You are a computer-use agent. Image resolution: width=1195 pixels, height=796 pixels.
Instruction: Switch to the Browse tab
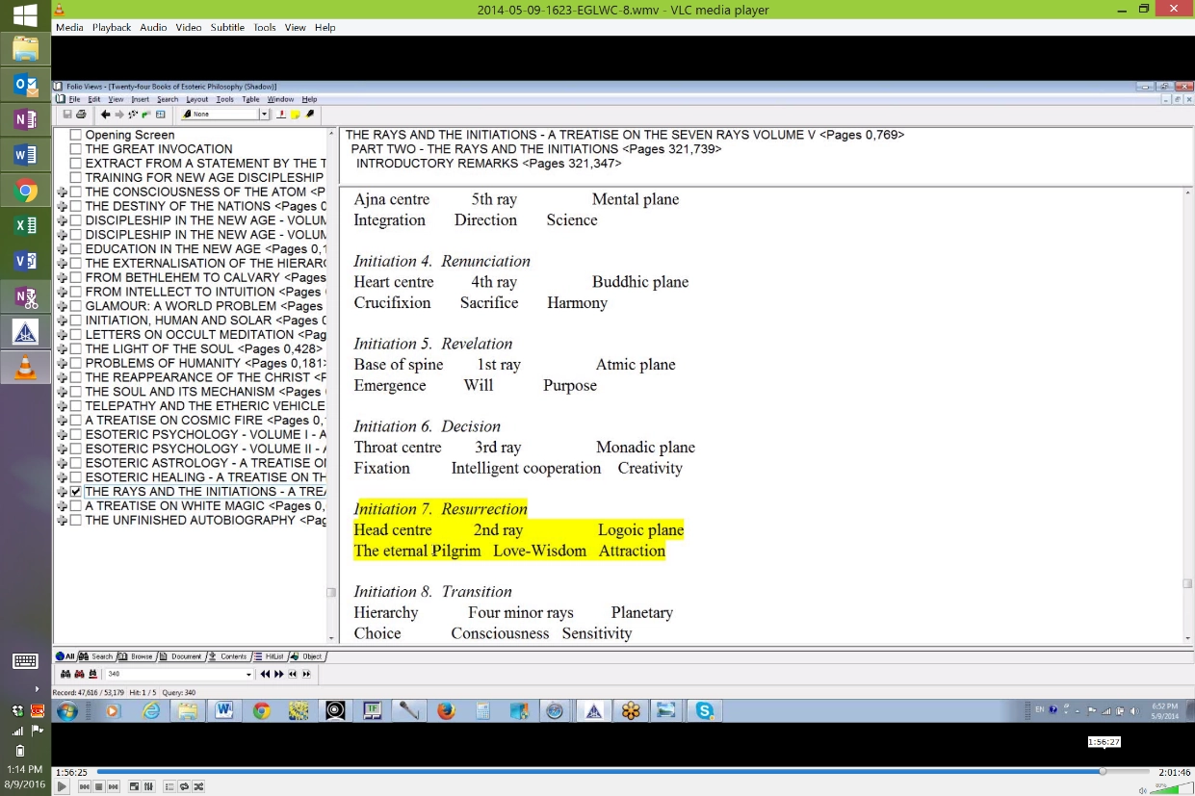pyautogui.click(x=135, y=656)
